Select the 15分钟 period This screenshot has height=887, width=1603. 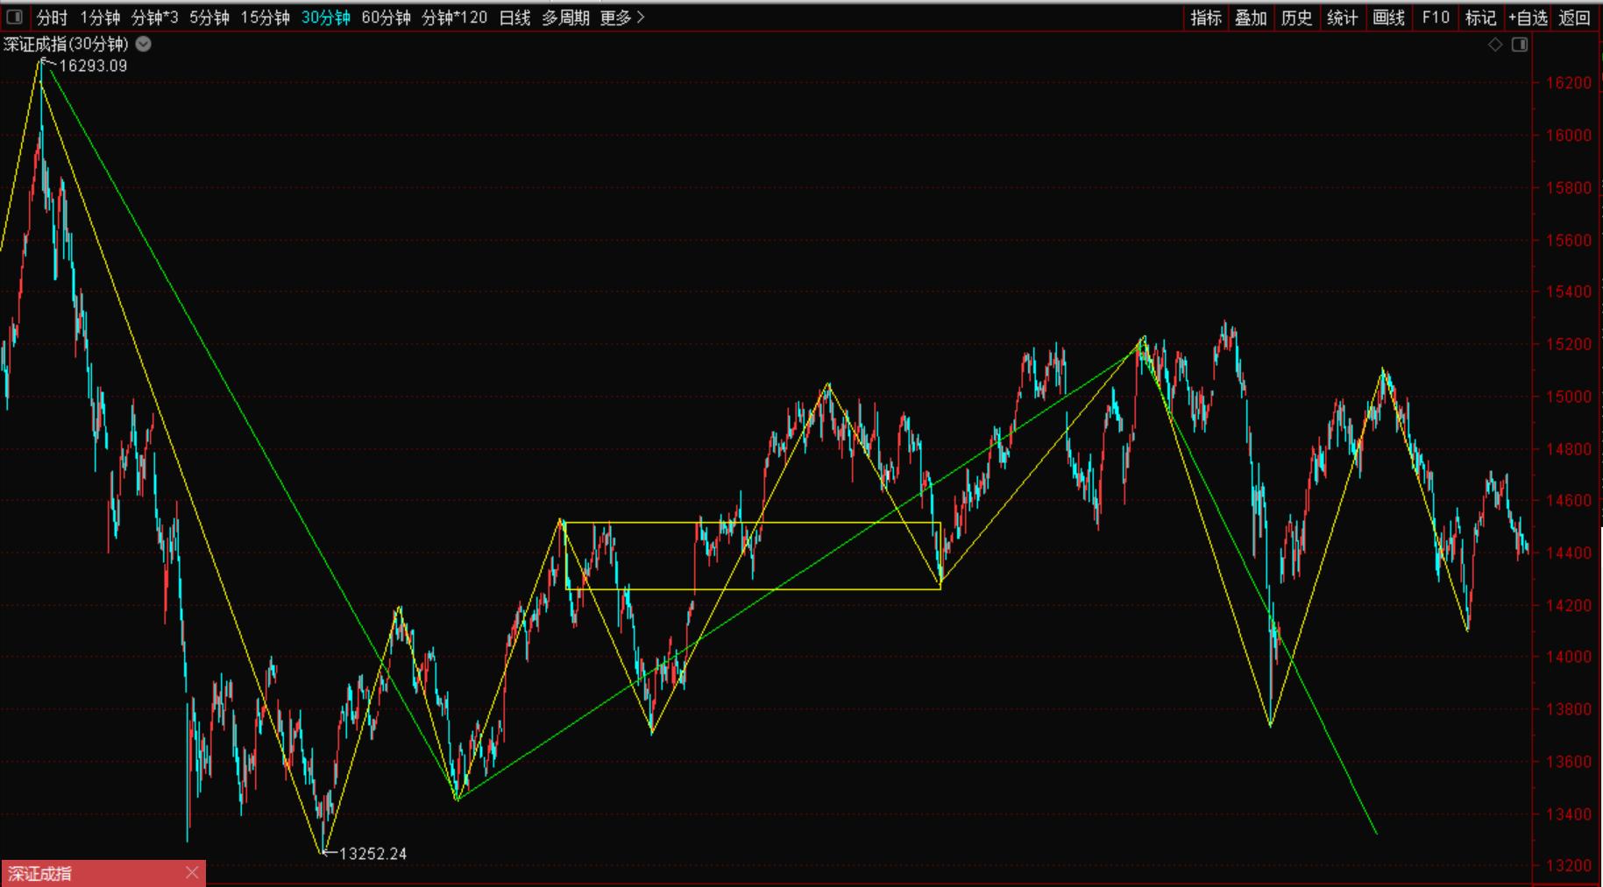(x=266, y=18)
